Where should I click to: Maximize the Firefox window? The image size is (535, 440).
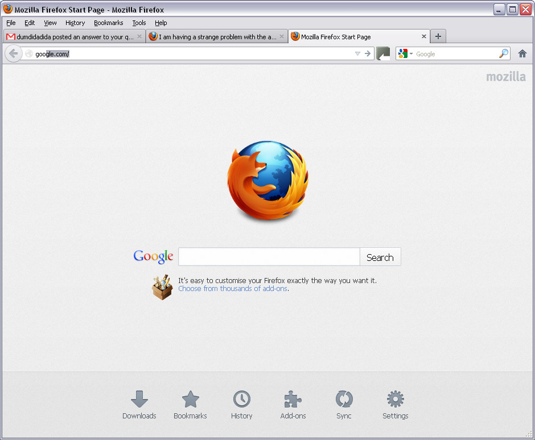512,9
